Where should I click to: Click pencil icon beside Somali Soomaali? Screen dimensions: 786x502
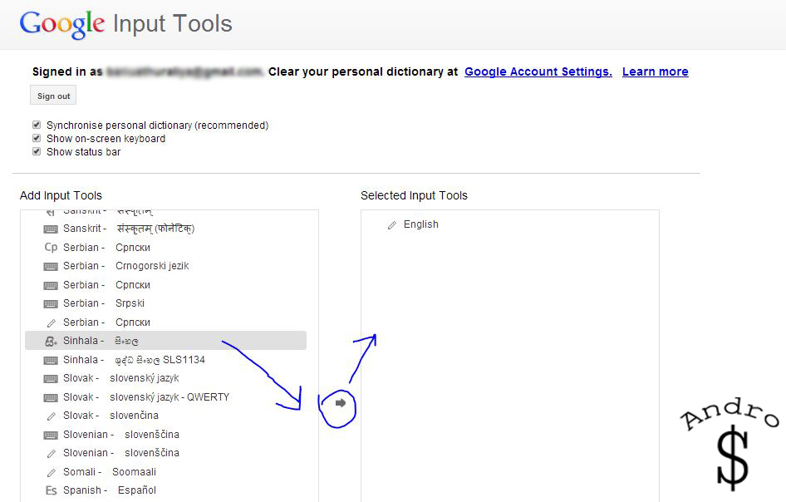(51, 472)
